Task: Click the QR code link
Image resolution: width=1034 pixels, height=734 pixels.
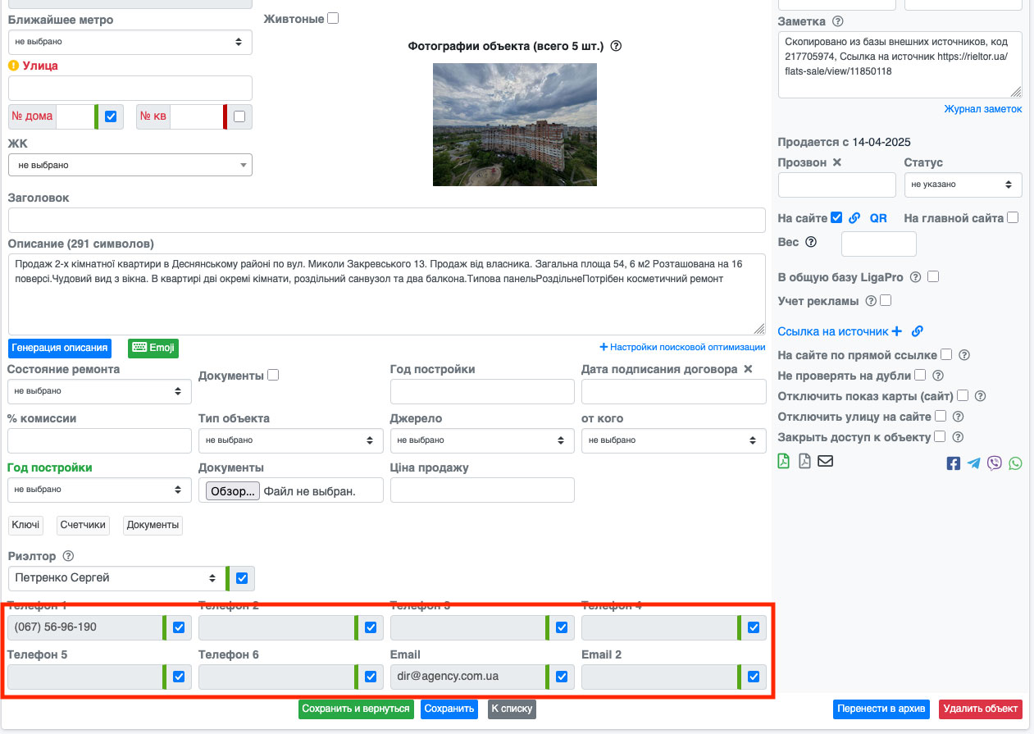Action: coord(878,218)
